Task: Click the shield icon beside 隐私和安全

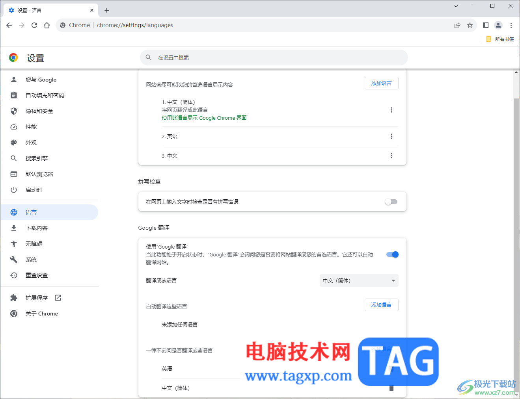Action: [14, 111]
